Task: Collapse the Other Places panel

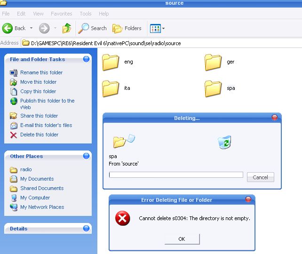Action: click(x=86, y=156)
